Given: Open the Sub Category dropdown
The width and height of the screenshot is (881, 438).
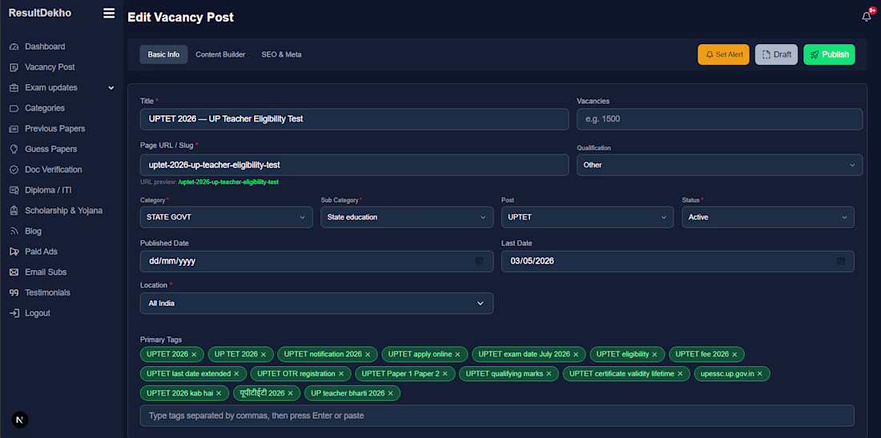Looking at the screenshot, I should [x=407, y=217].
